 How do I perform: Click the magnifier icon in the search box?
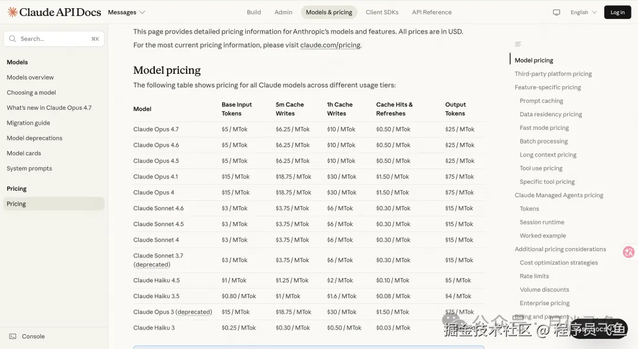point(12,38)
